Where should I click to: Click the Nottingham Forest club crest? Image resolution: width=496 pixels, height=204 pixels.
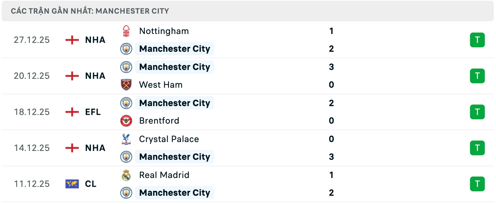coord(127,31)
